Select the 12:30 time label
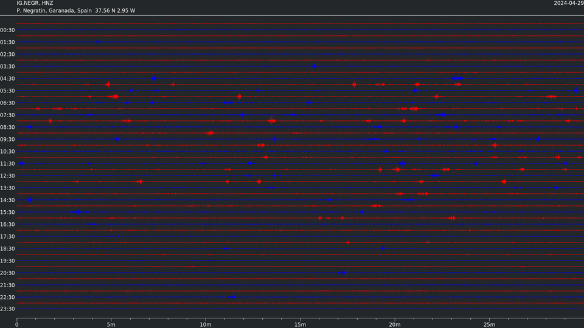 (7, 176)
